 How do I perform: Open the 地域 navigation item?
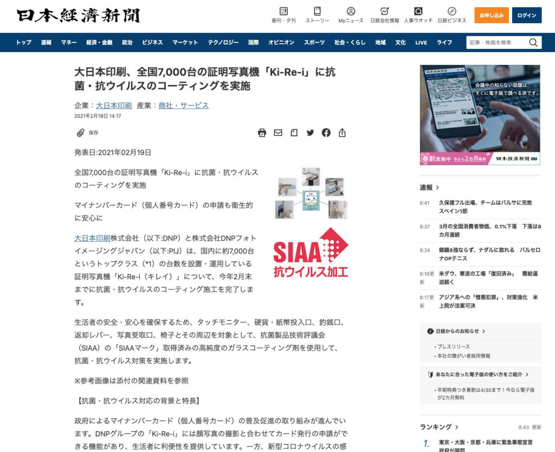pyautogui.click(x=380, y=42)
